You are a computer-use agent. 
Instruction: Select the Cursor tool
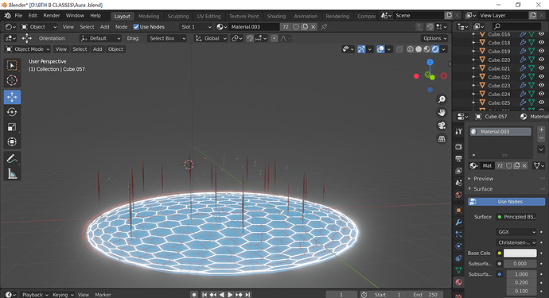[x=12, y=80]
